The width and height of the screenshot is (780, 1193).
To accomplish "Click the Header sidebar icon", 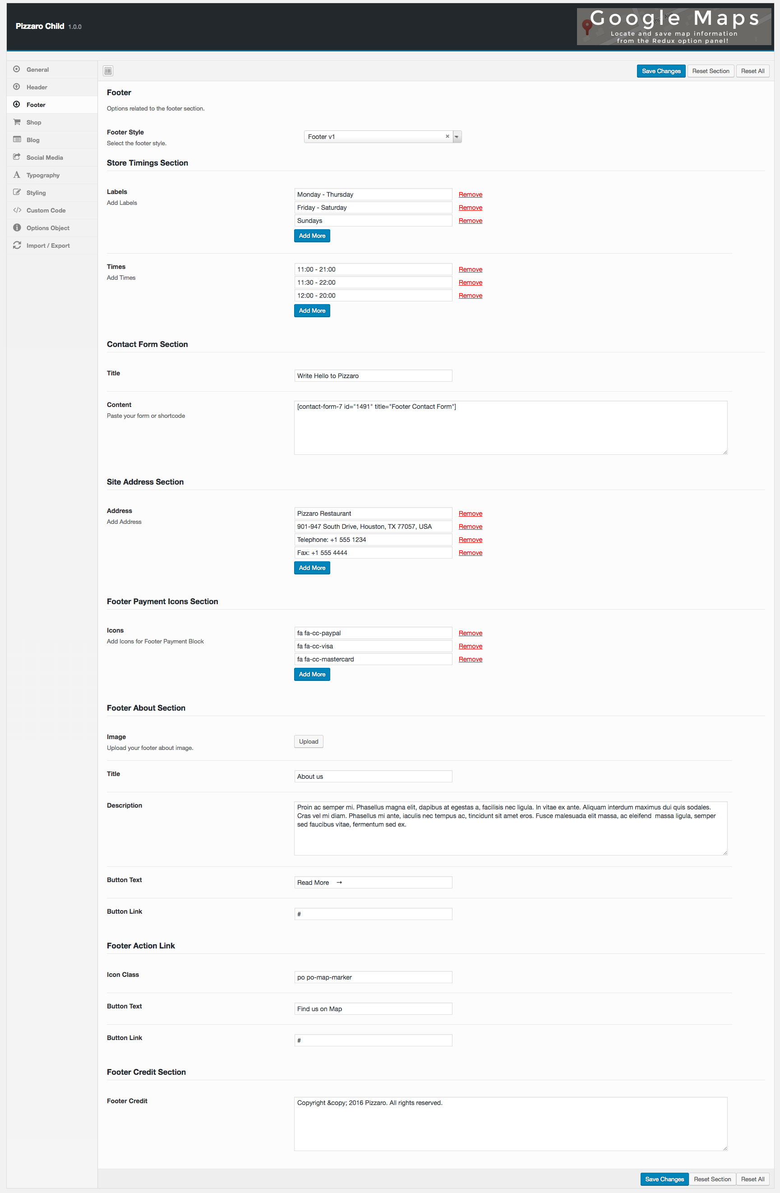I will [x=17, y=87].
